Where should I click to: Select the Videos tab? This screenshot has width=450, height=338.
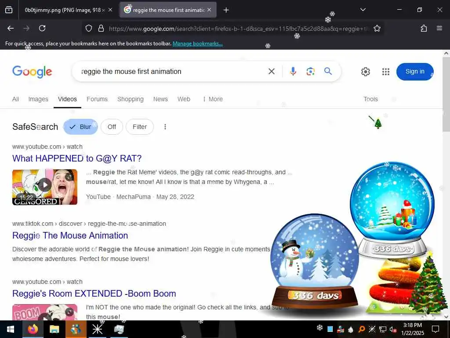click(67, 99)
